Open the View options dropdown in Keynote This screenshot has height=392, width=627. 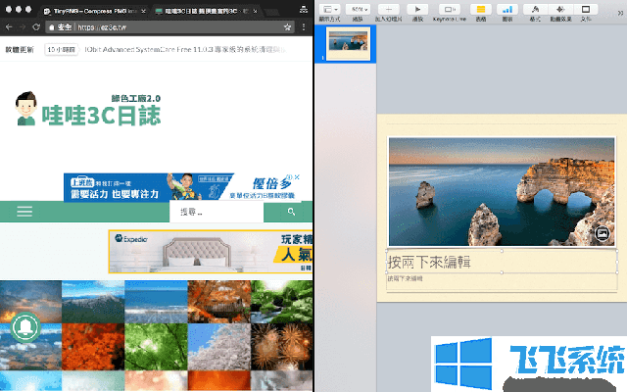[329, 9]
